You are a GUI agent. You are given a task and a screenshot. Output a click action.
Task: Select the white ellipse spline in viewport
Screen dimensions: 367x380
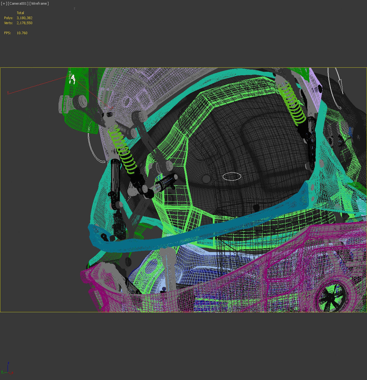coord(232,177)
